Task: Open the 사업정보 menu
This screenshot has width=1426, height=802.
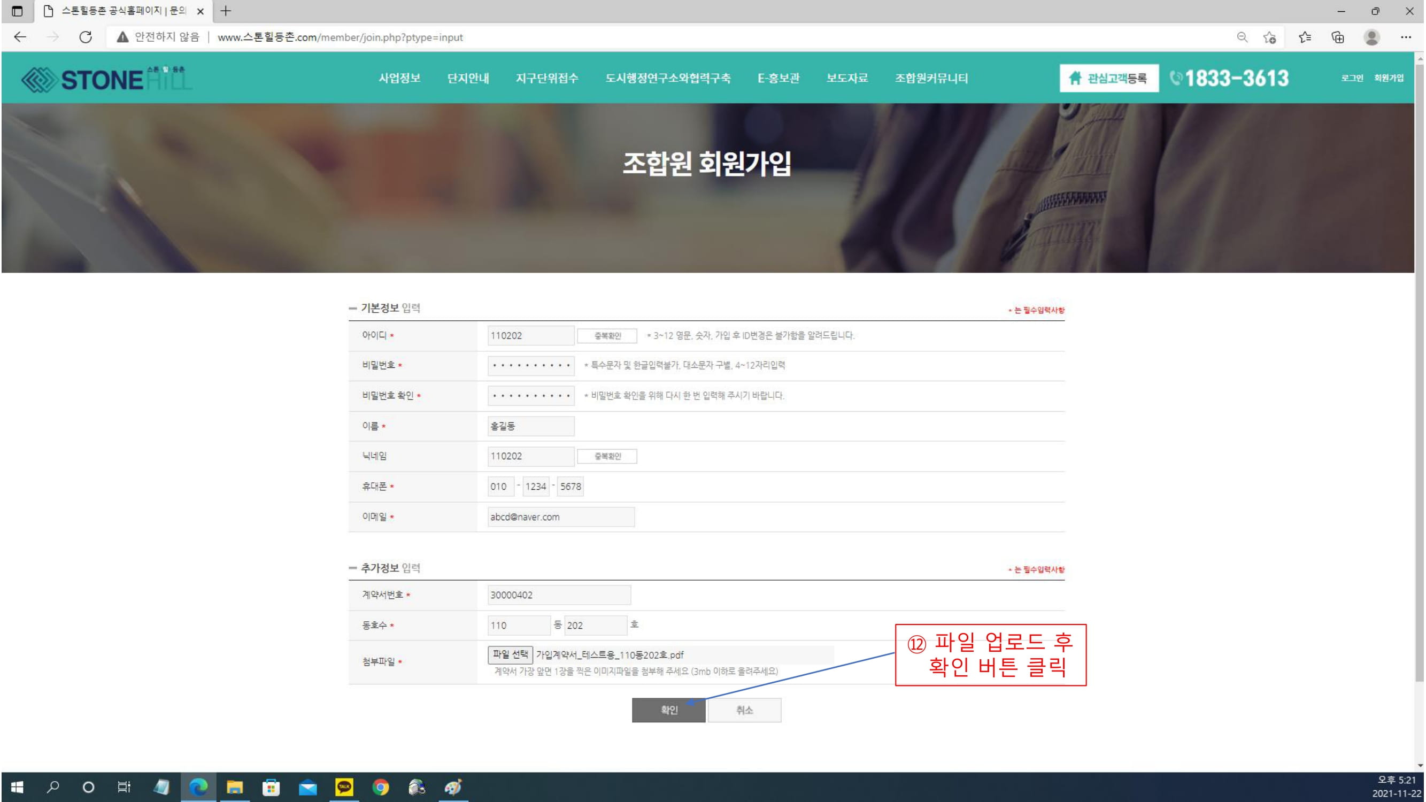Action: tap(399, 78)
